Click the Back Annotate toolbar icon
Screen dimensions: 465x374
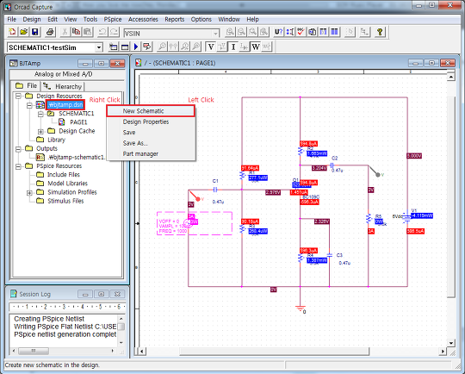pos(289,32)
